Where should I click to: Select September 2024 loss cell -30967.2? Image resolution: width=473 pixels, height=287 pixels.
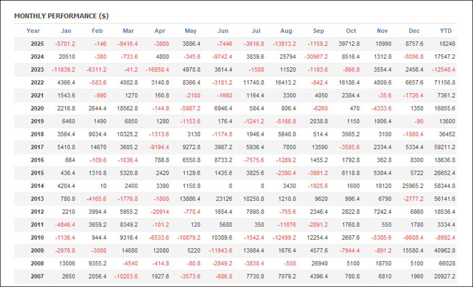pos(315,57)
